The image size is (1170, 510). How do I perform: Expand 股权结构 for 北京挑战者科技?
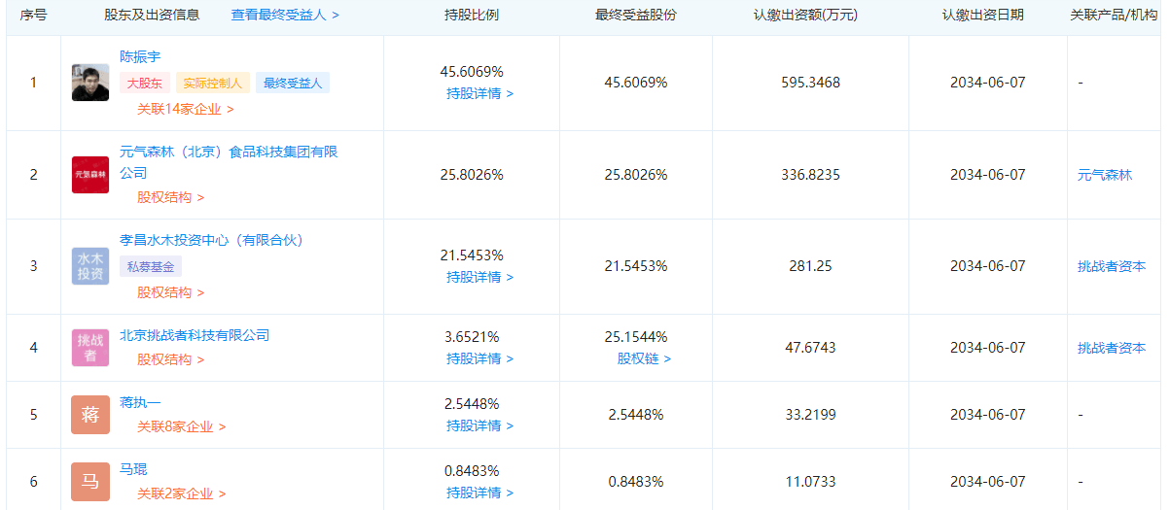click(x=170, y=359)
